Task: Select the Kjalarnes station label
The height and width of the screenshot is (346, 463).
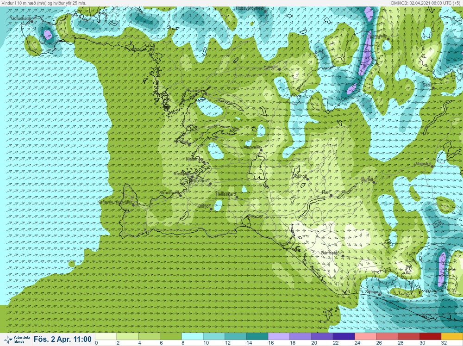Action: click(194, 159)
